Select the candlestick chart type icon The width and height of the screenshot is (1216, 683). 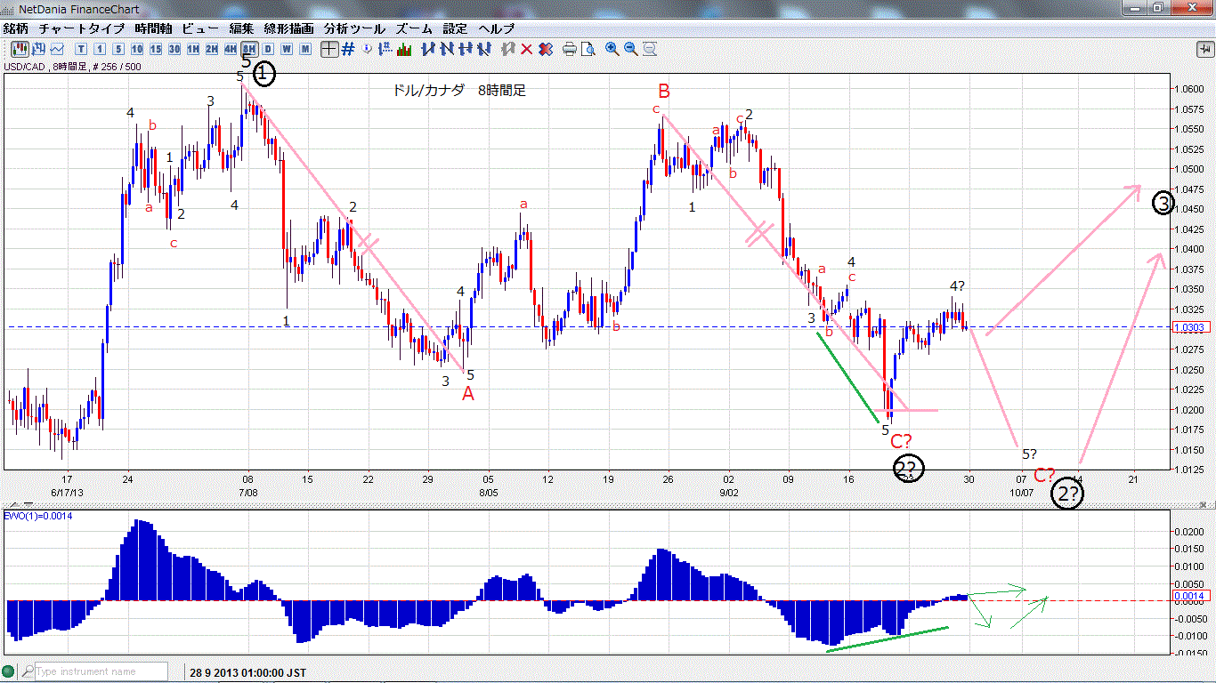[20, 49]
